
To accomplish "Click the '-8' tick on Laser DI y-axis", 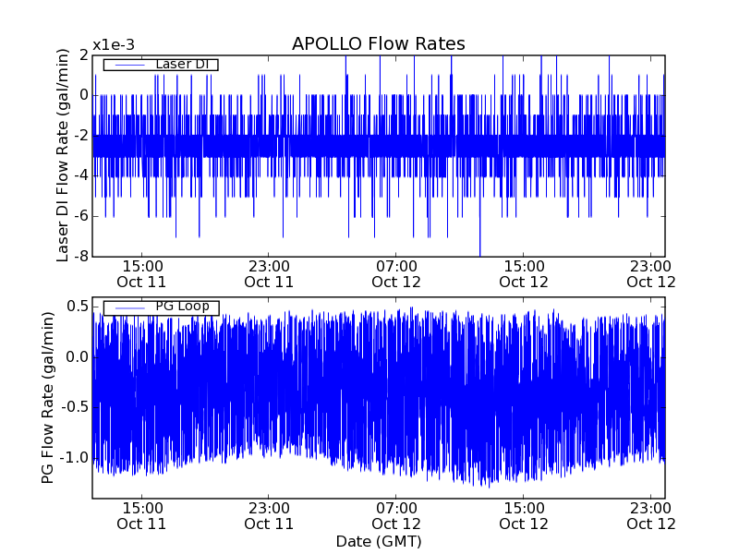I will click(81, 257).
